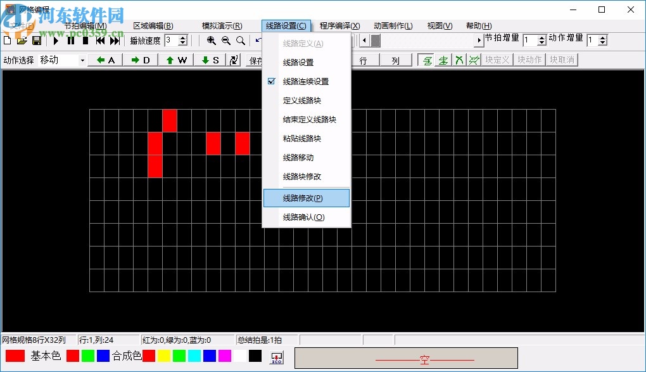Start playback with the play button
The height and width of the screenshot is (372, 646).
(56, 41)
